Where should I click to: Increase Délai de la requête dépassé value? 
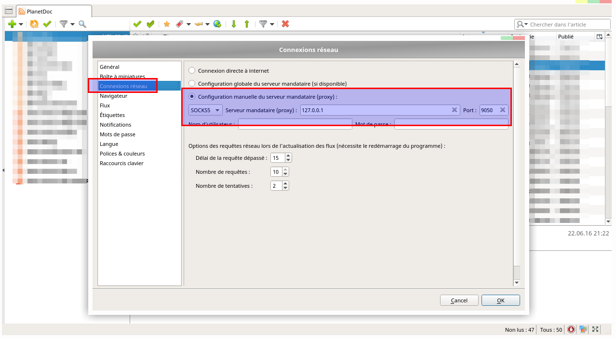click(288, 156)
